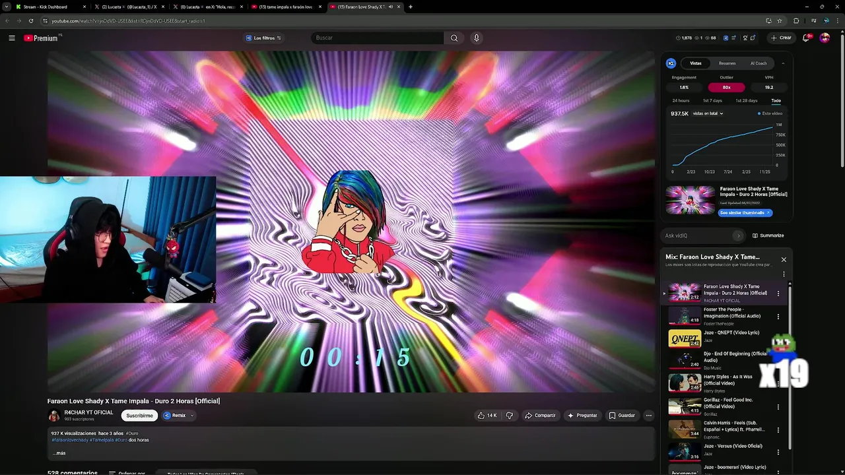This screenshot has width=845, height=475.
Task: Click the Suscribirme button
Action: pyautogui.click(x=139, y=416)
